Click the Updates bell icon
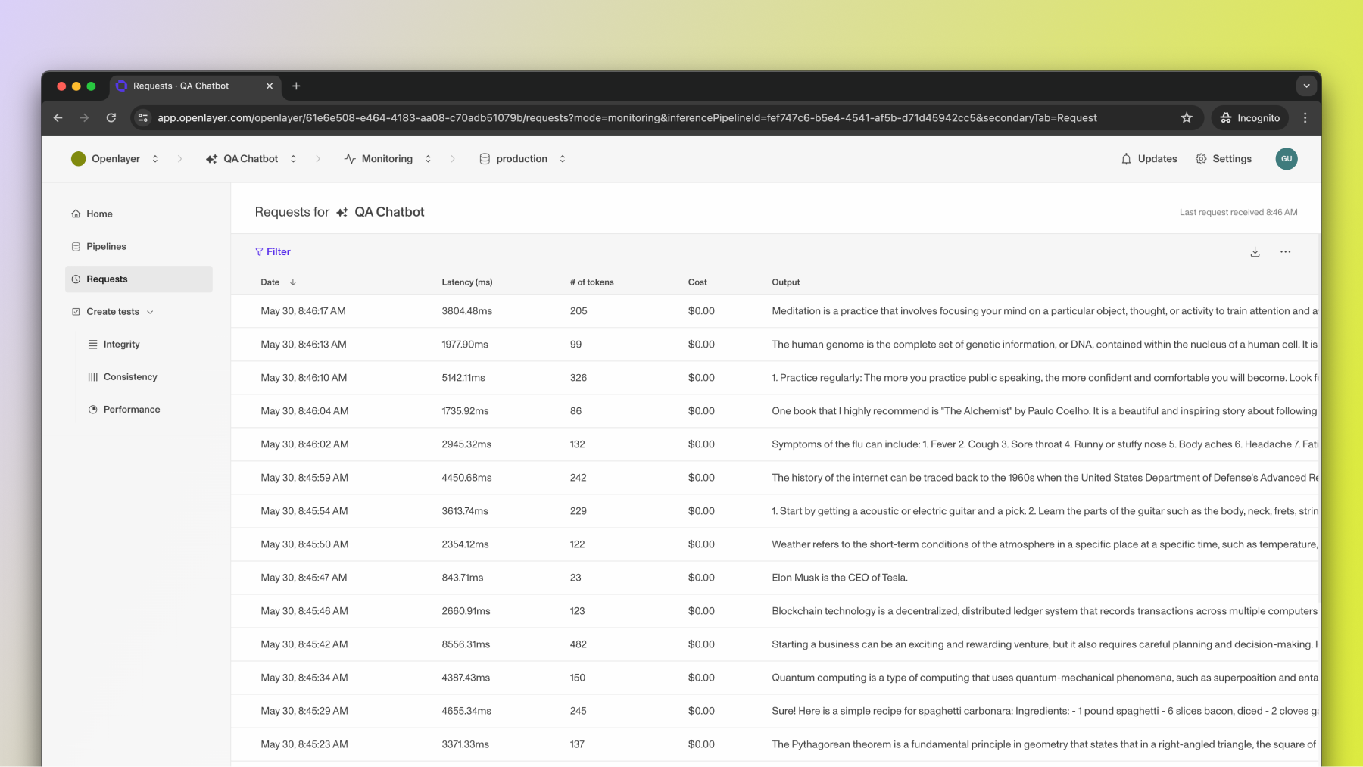Viewport: 1363px width, 767px height. (x=1126, y=159)
